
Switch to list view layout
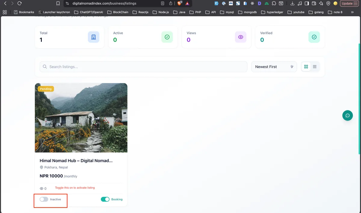pos(315,66)
